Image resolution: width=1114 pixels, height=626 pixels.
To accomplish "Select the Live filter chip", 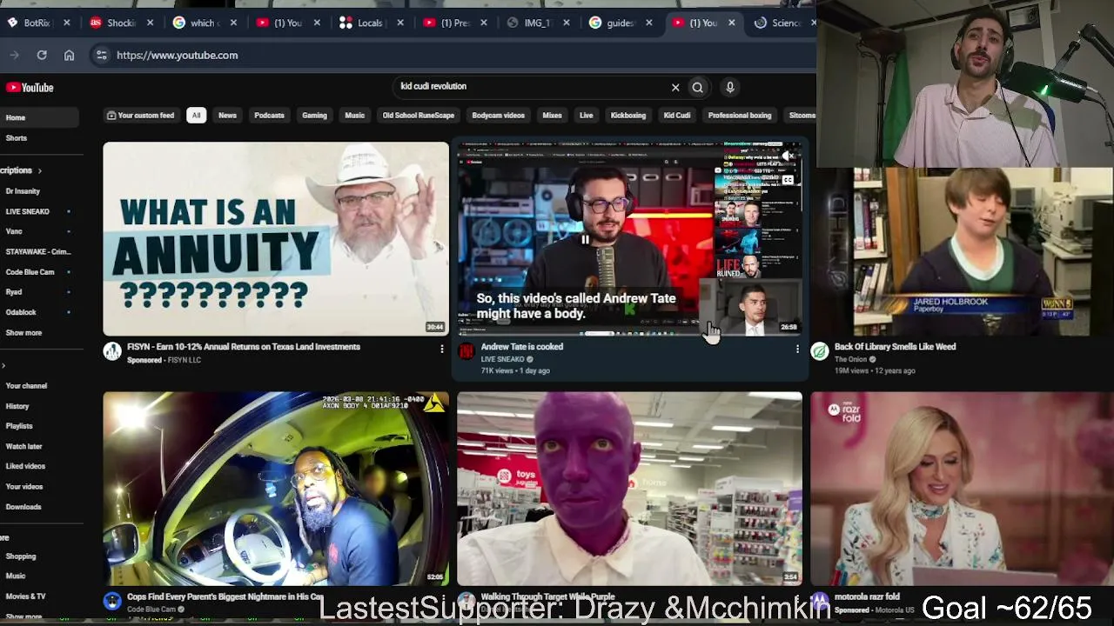I will [x=587, y=115].
